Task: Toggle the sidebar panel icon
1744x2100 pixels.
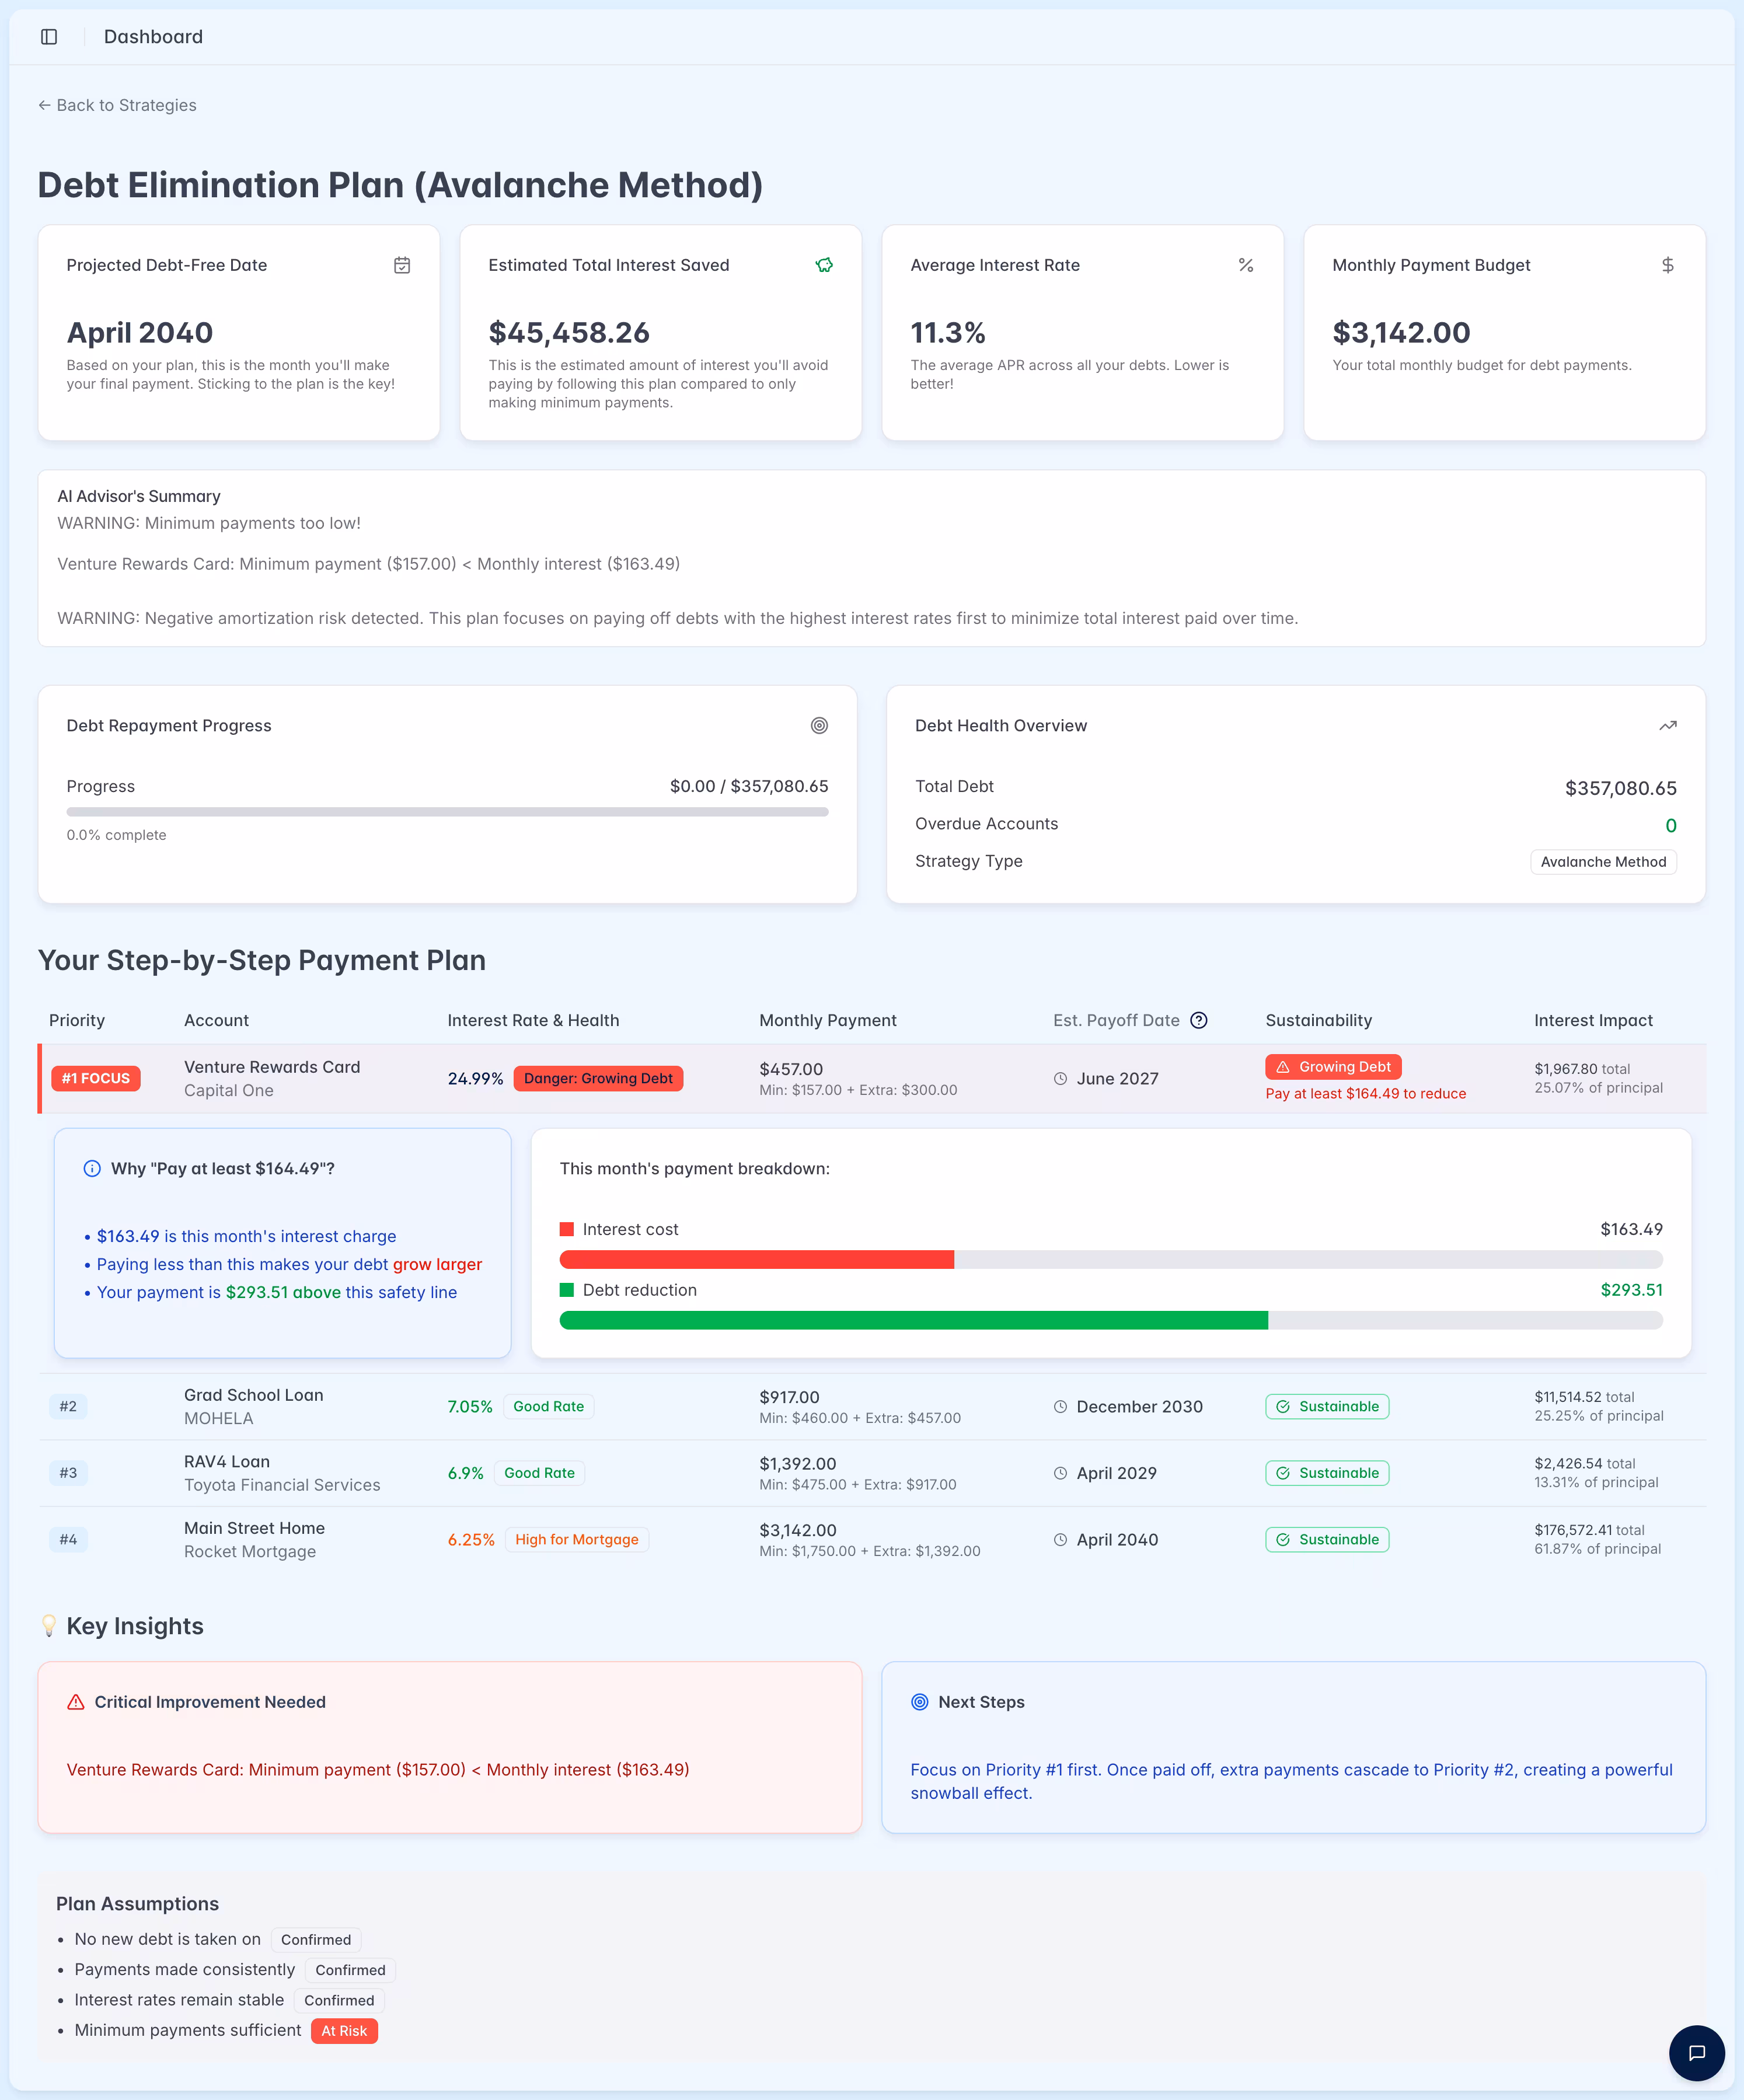Action: point(49,37)
